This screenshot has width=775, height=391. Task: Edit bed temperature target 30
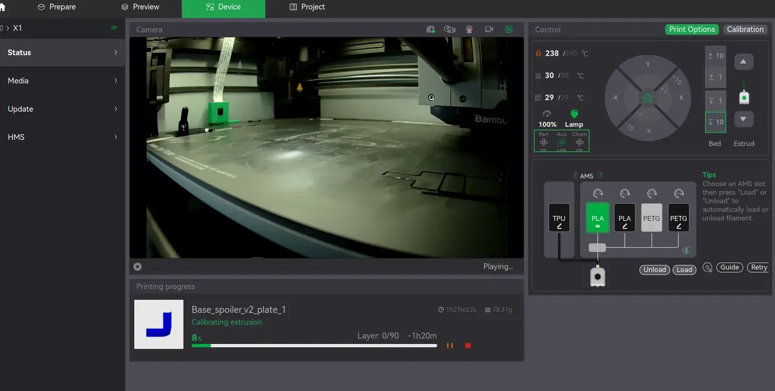(564, 76)
